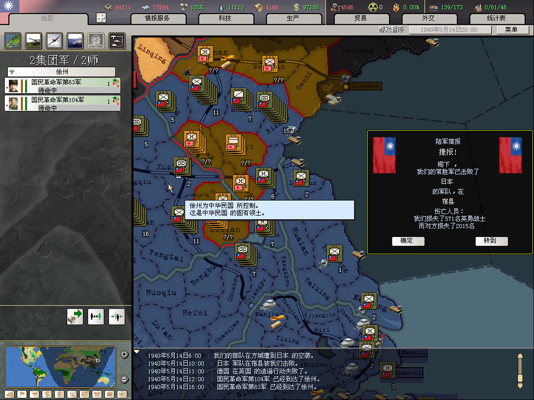Open the 外交 tab

click(x=428, y=18)
